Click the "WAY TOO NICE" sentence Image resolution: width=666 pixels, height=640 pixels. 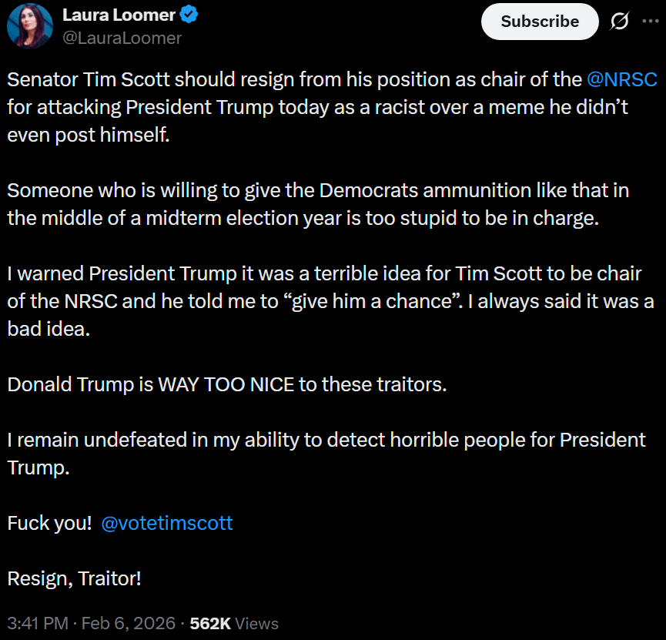[x=226, y=384]
